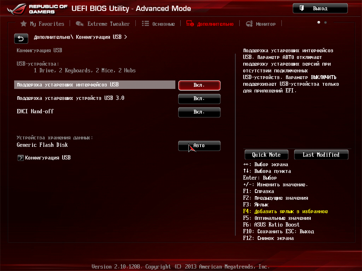Click the second page indicator dot
362x271 pixels.
[326, 22]
